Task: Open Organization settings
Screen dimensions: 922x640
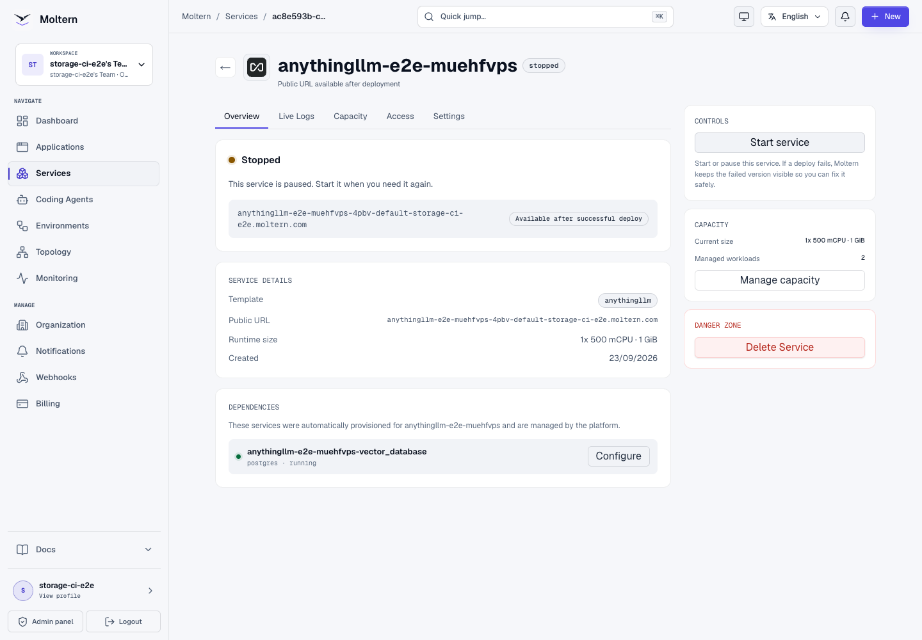Action: coord(83,325)
